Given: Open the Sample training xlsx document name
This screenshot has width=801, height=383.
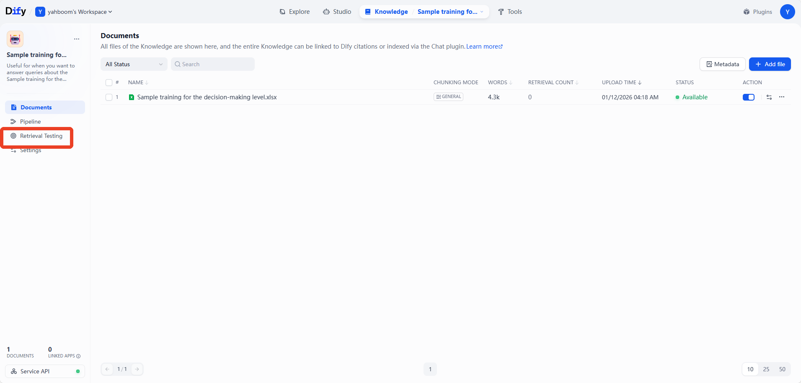Looking at the screenshot, I should point(207,97).
